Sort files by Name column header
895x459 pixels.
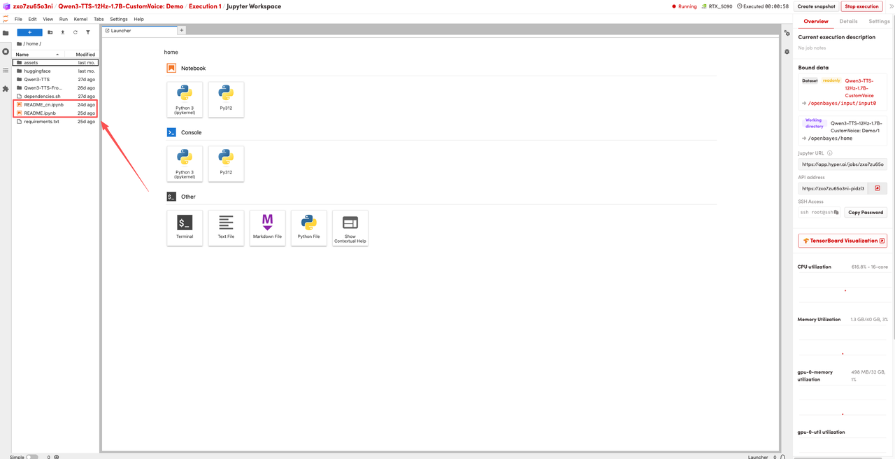[35, 54]
